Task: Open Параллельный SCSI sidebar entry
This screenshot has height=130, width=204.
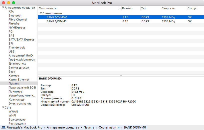Action: pos(22,87)
